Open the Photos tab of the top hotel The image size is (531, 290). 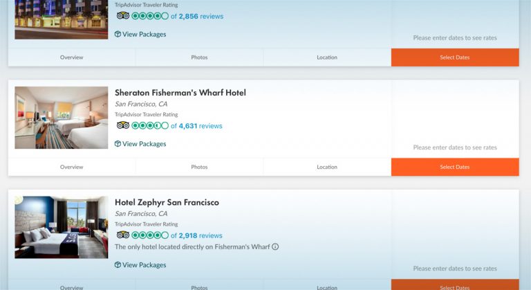point(199,57)
